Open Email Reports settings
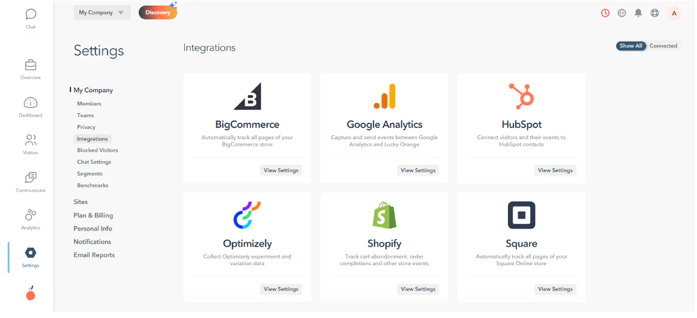697x318 pixels. tap(94, 255)
